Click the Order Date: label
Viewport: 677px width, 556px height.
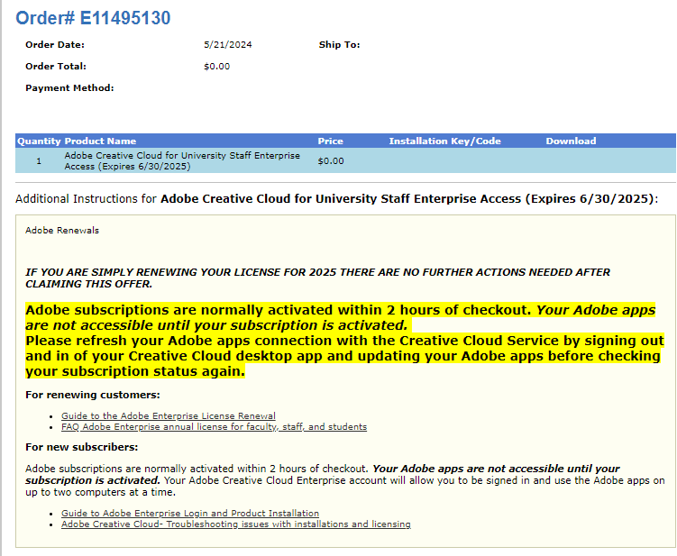coord(55,44)
